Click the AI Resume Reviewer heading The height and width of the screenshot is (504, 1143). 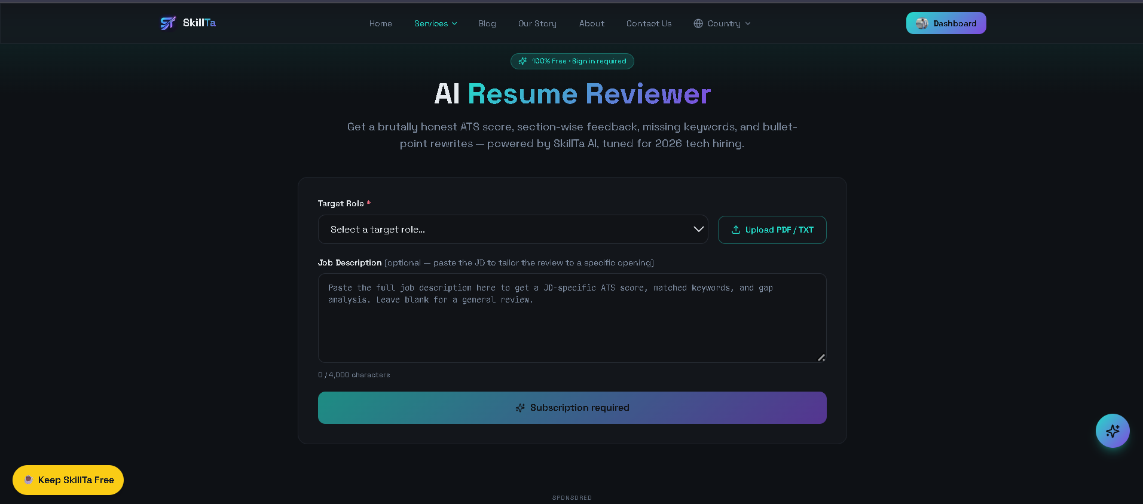[572, 94]
